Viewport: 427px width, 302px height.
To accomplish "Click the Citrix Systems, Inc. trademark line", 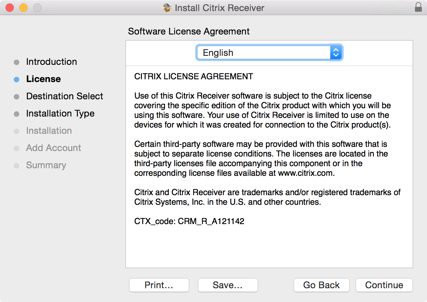I will coord(228,202).
